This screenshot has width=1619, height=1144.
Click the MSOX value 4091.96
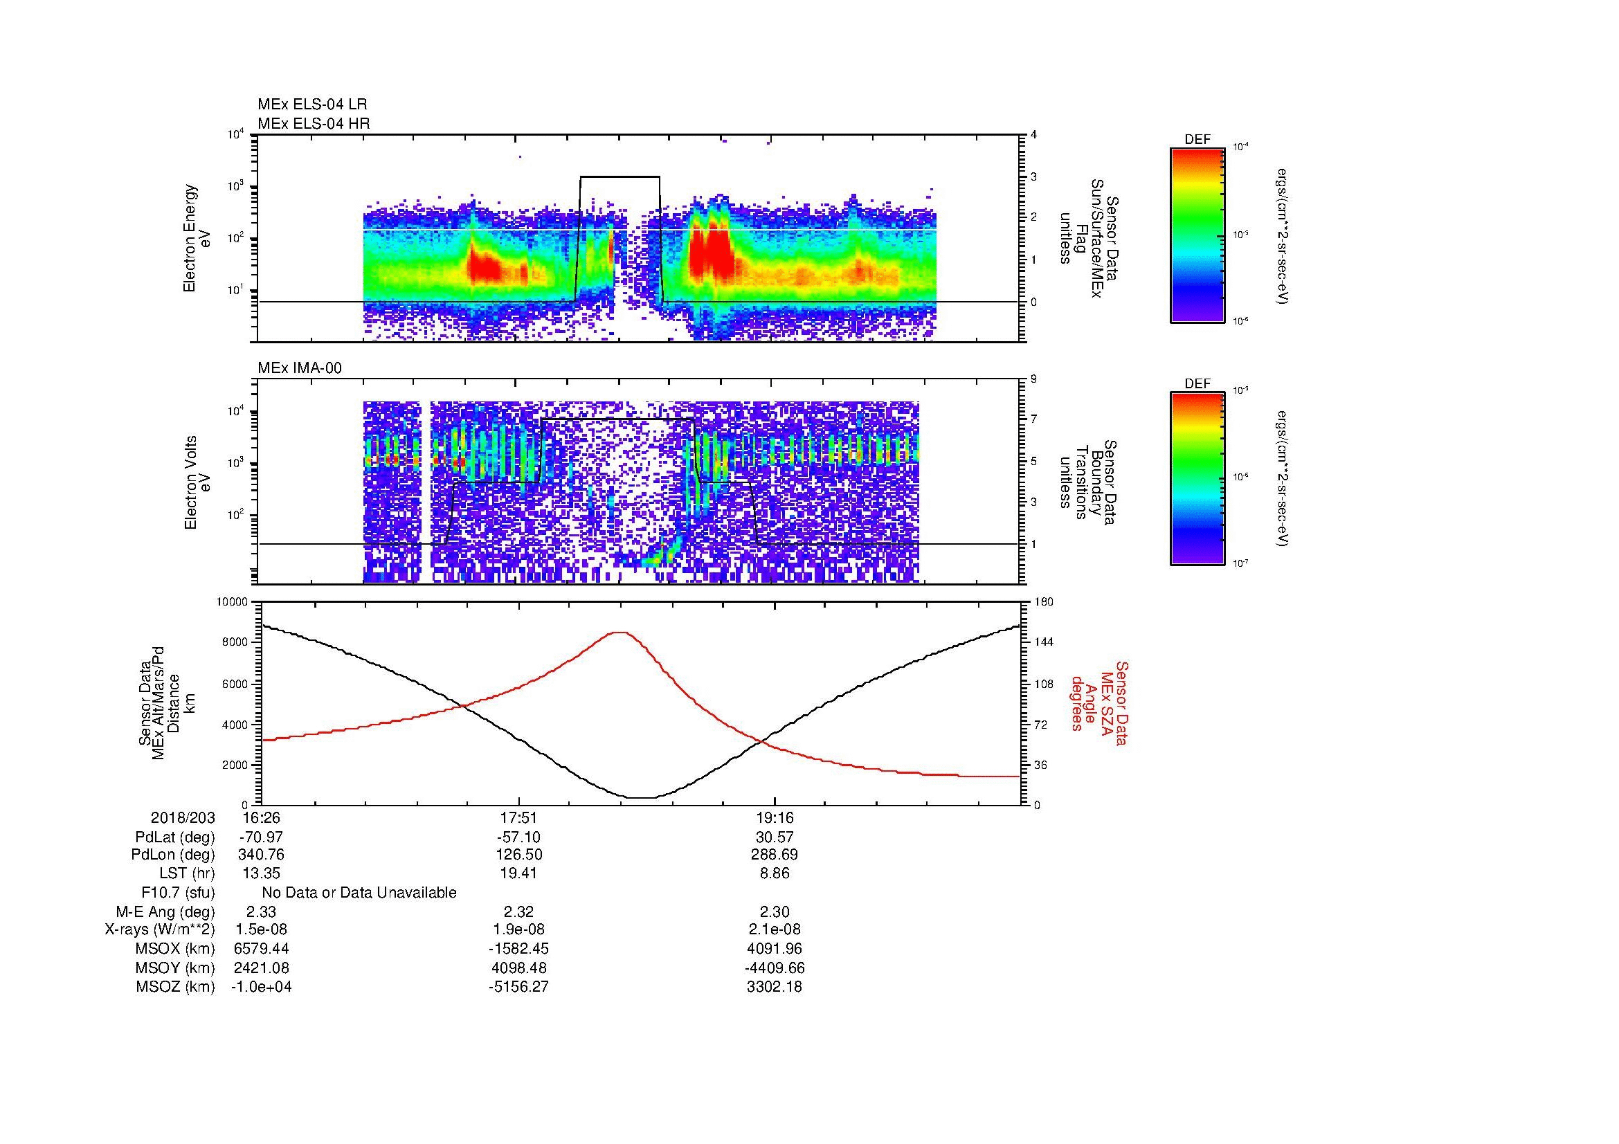[775, 949]
